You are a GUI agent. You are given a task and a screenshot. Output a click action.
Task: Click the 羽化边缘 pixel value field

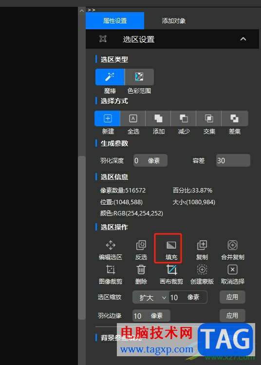click(151, 316)
